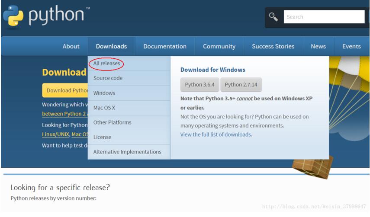This screenshot has height=217, width=370.
Task: Open the Events nav item
Action: [x=351, y=46]
